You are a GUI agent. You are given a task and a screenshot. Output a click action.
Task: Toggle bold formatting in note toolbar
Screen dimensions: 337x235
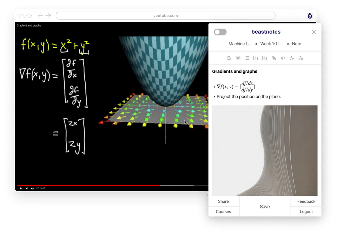pyautogui.click(x=229, y=58)
